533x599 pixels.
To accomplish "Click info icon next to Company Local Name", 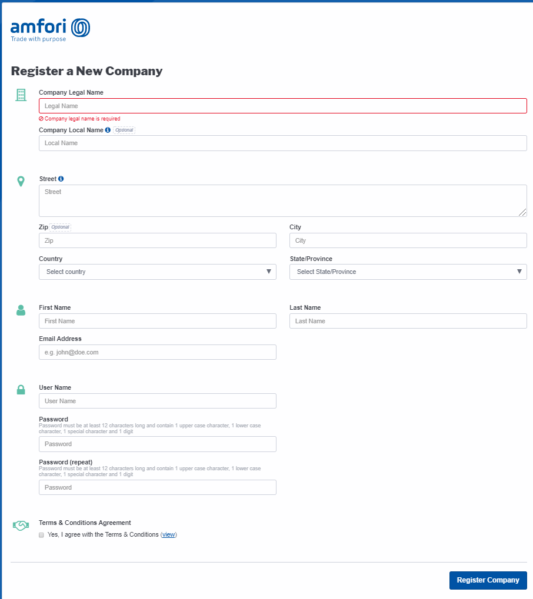I will point(108,130).
